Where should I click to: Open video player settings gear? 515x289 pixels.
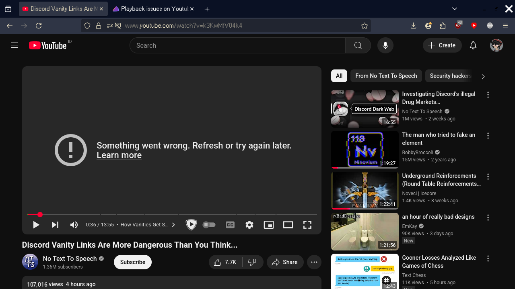pyautogui.click(x=249, y=225)
